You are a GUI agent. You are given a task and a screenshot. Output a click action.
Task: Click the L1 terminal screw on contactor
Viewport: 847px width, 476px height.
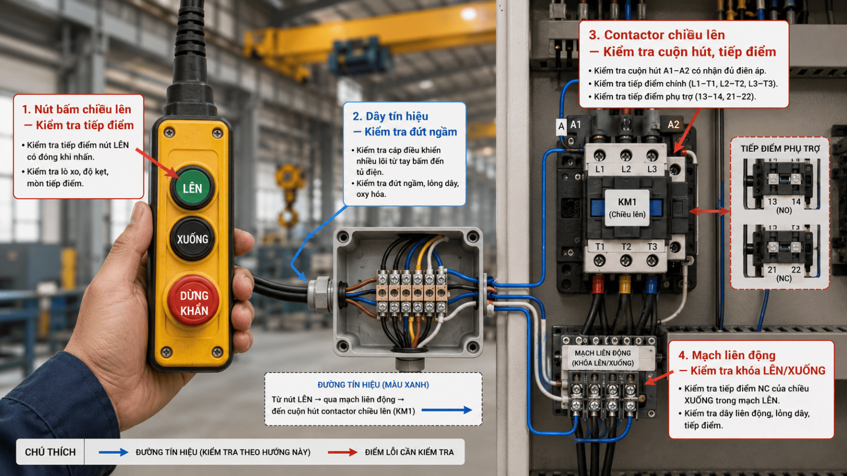[x=600, y=155]
